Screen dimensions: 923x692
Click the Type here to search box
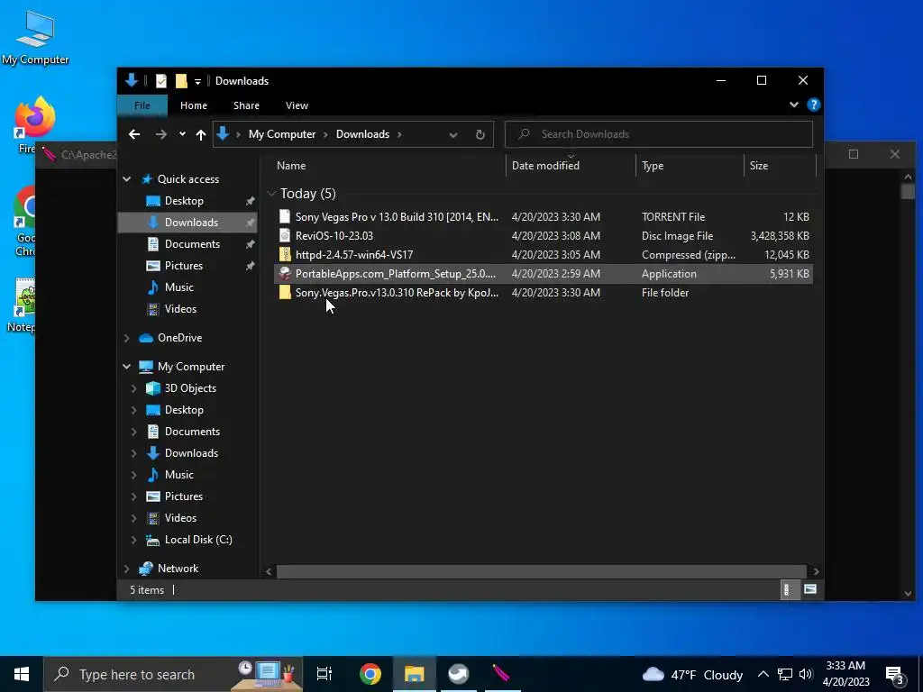click(173, 674)
